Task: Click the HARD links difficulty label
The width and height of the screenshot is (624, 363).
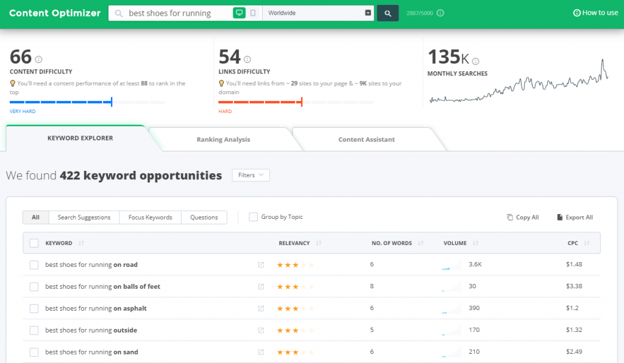Action: click(x=225, y=112)
